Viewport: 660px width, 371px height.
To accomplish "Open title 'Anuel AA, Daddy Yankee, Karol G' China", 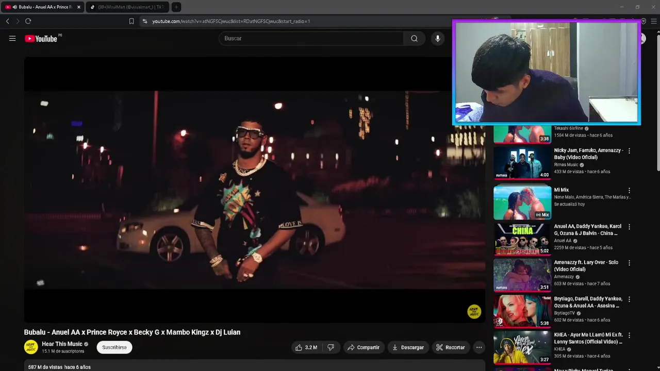I will [588, 230].
